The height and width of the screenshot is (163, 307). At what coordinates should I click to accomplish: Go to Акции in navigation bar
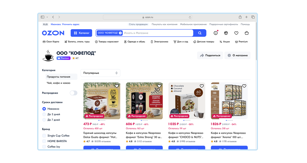click(x=225, y=42)
